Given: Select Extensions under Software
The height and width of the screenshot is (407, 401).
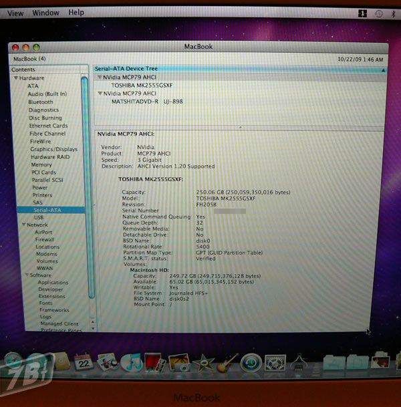Looking at the screenshot, I should (52, 296).
